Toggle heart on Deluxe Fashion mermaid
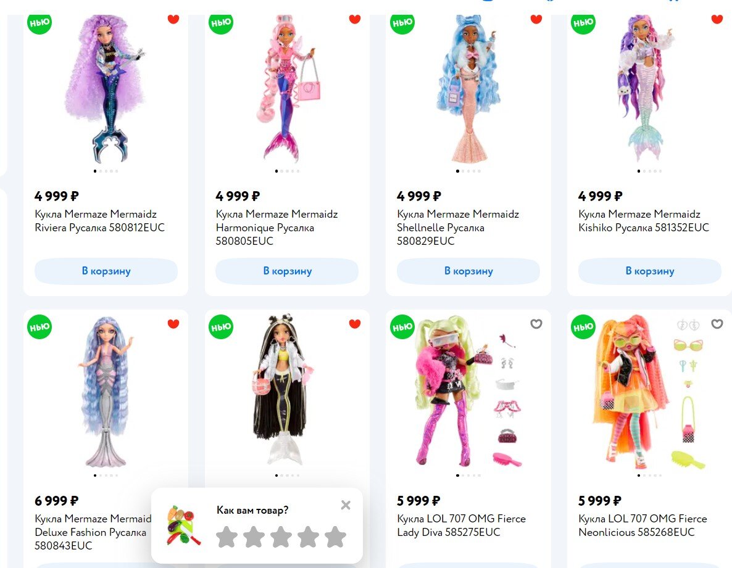The height and width of the screenshot is (568, 732). coord(173,324)
